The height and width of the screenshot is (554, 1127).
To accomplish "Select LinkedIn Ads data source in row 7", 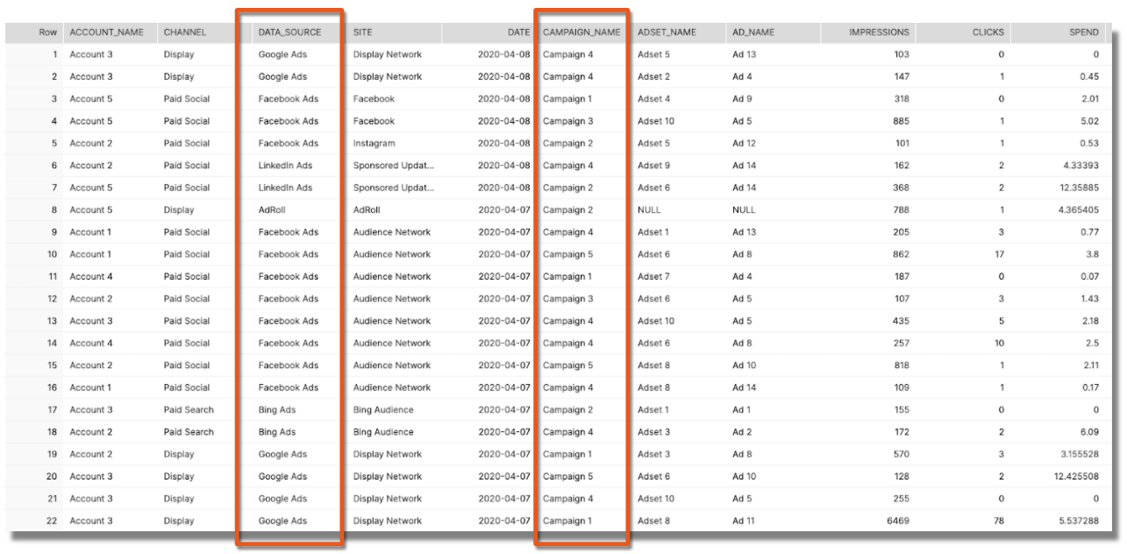I will (285, 188).
